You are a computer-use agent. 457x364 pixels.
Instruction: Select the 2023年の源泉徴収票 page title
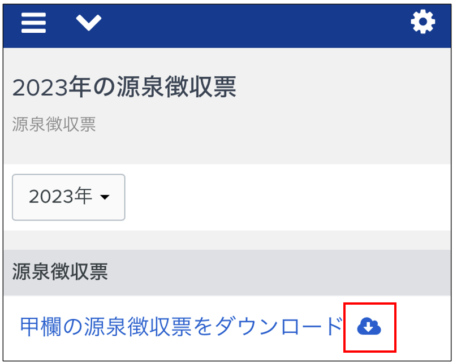[x=124, y=87]
